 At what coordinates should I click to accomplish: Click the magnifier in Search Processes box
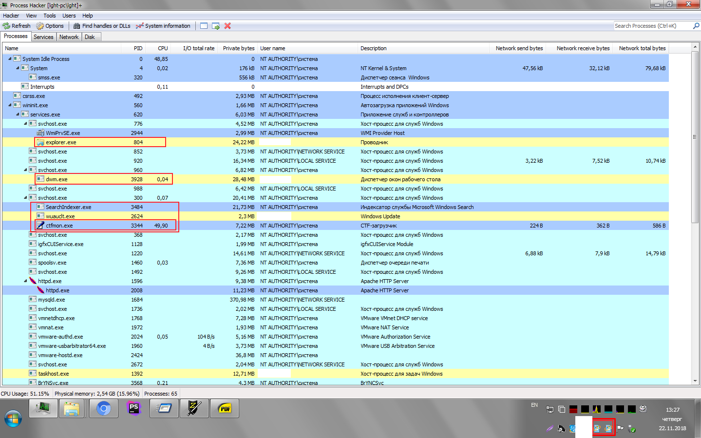point(696,26)
